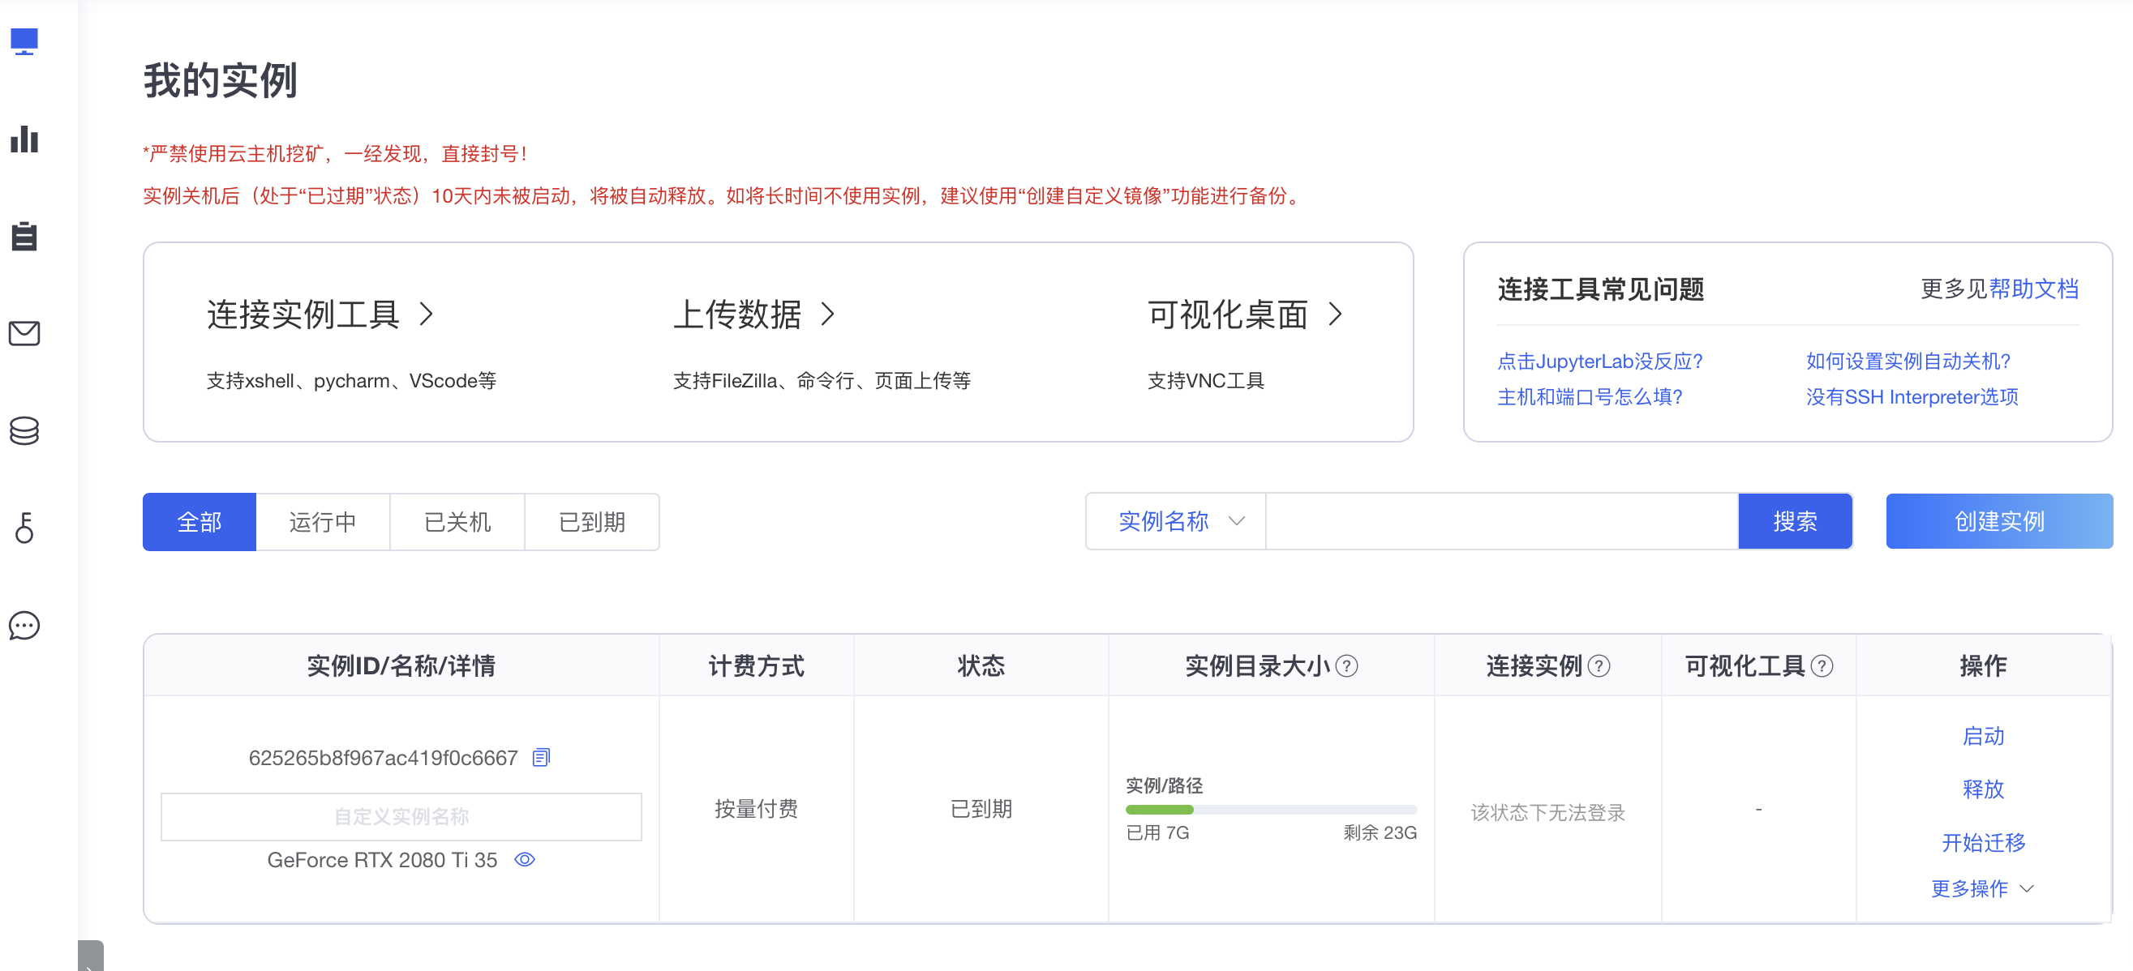
Task: Click the 创建实例 button
Action: 1999,521
